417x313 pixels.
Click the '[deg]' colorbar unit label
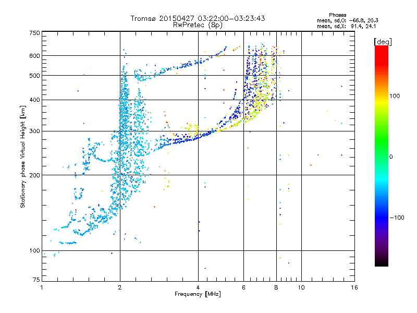click(383, 42)
